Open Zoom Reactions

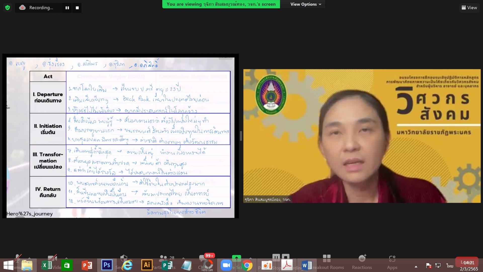tap(362, 262)
